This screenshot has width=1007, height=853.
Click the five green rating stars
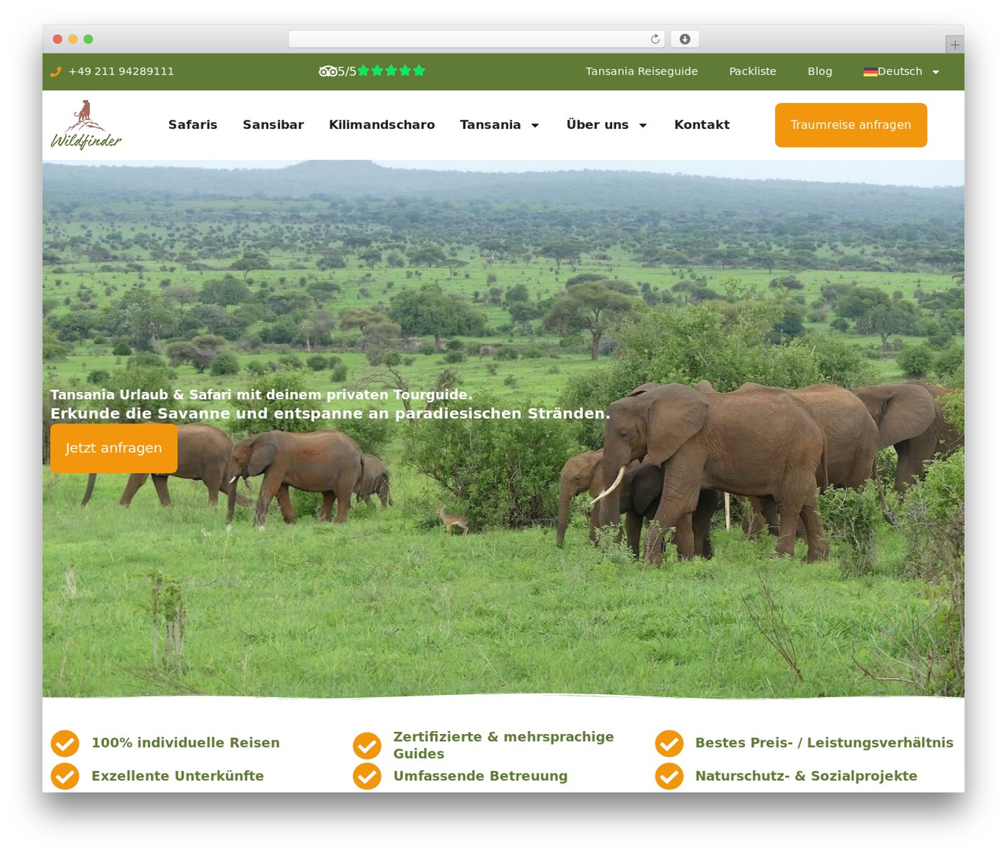tap(391, 71)
